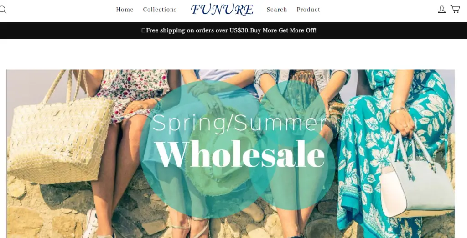467x238 pixels.
Task: Click the pink floral print dress
Action: 134,92
